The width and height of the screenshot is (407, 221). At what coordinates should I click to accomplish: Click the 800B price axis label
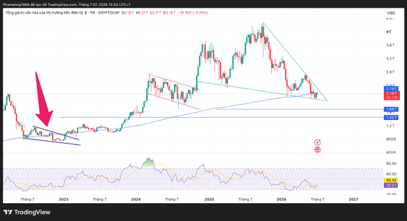tap(391, 139)
